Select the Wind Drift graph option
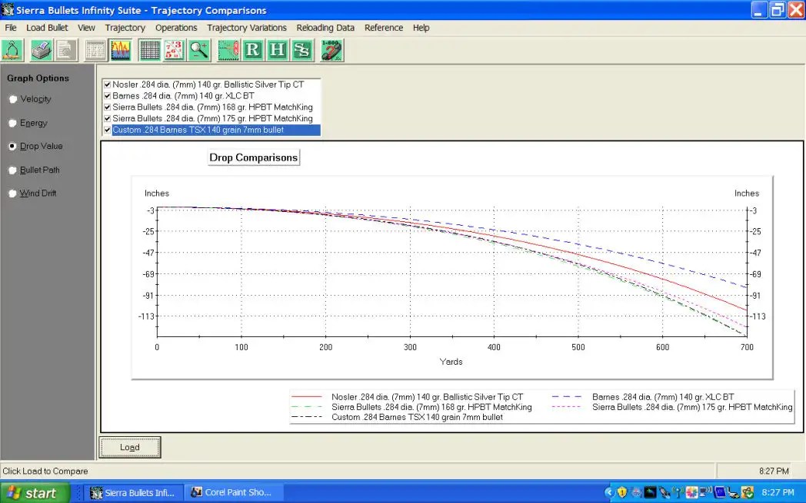The width and height of the screenshot is (806, 503). coord(32,194)
